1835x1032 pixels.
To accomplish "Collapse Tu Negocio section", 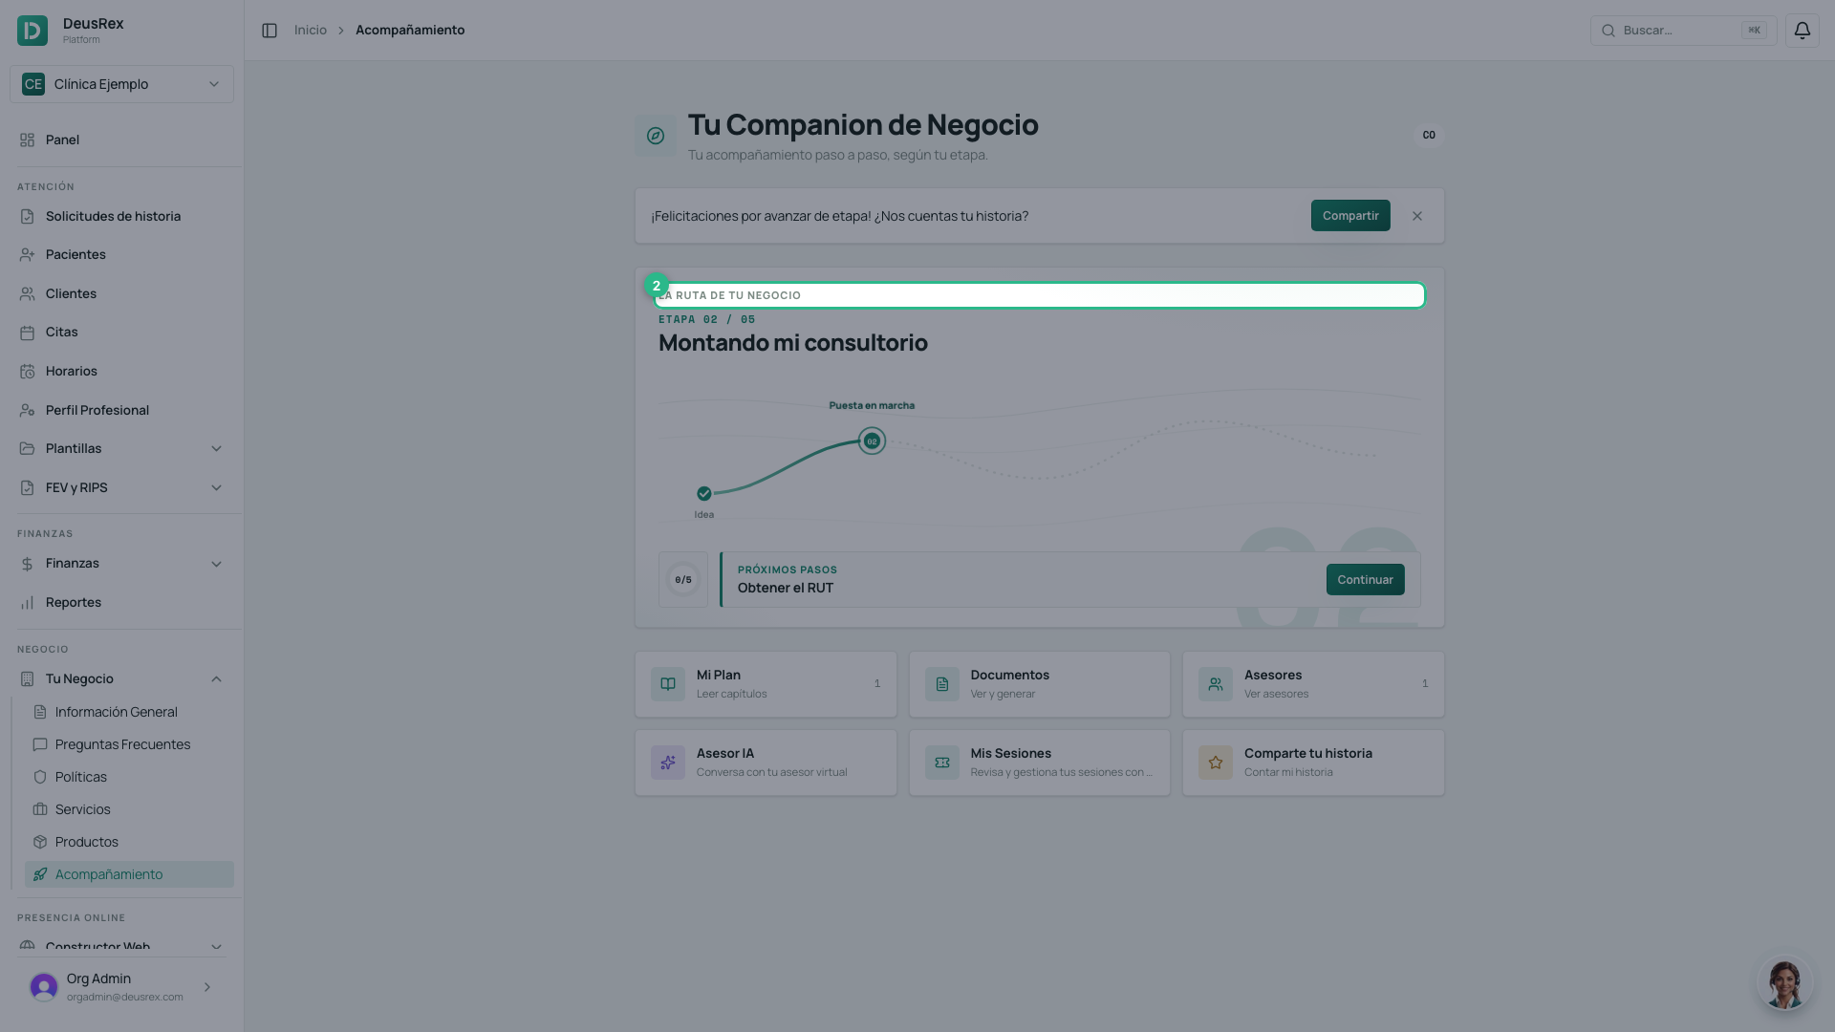I will 216,679.
